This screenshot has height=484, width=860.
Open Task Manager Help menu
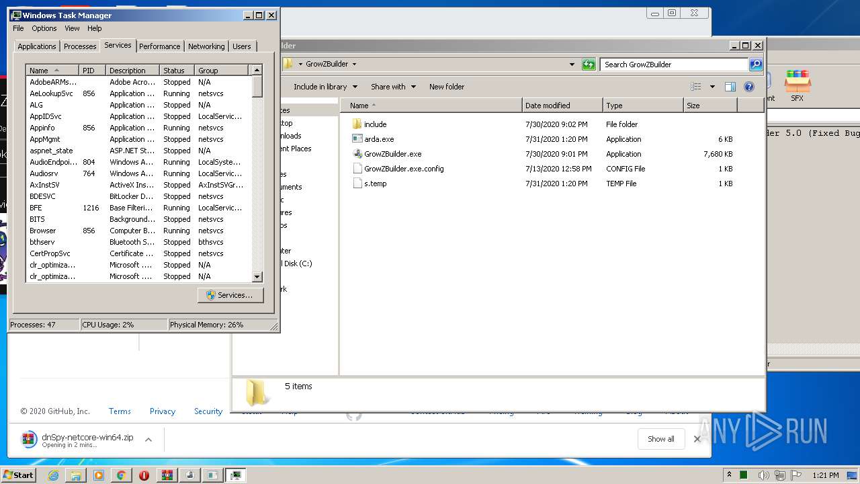95,28
